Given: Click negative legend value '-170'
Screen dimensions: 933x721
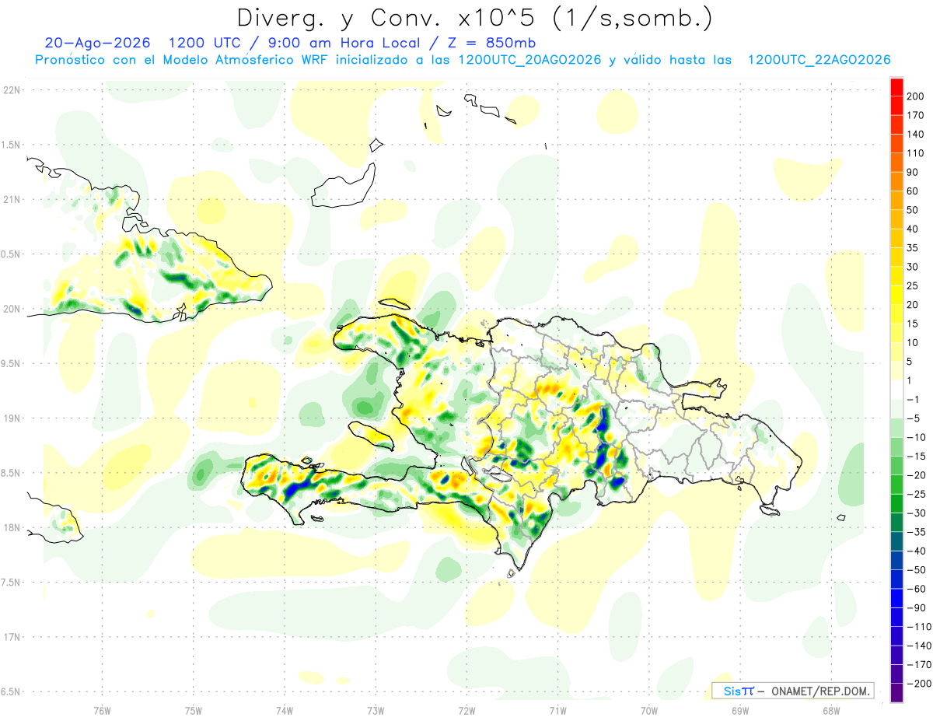Looking at the screenshot, I should tap(918, 665).
